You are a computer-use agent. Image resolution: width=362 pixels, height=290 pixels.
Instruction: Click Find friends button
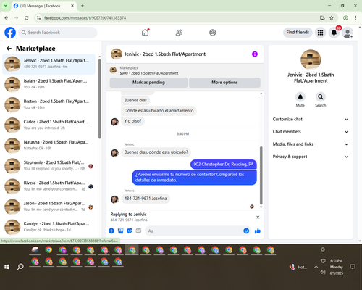pos(298,33)
